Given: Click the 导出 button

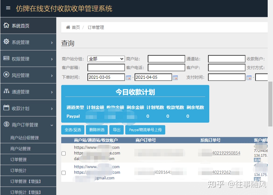Looking at the screenshot, I should click(x=117, y=130).
